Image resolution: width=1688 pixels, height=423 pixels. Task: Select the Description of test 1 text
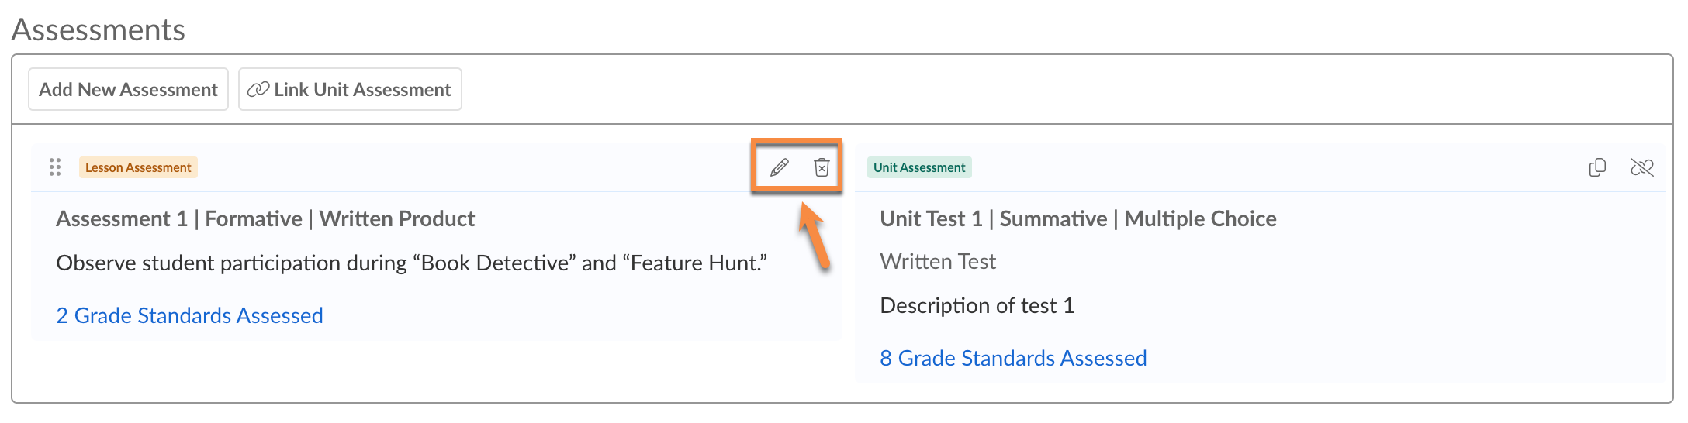pos(977,306)
